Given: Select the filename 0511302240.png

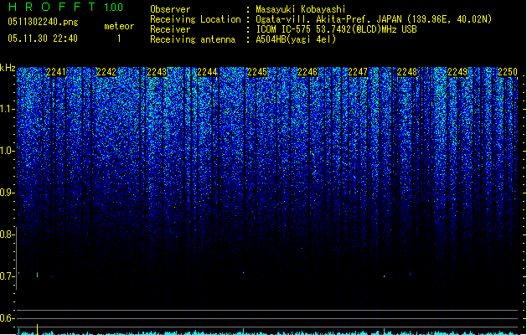Looking at the screenshot, I should pyautogui.click(x=43, y=22).
